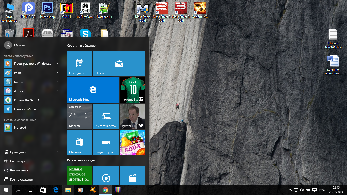Expand the jump list arrow for Paint
Viewport: 347px width, 195px height.
coord(57,73)
